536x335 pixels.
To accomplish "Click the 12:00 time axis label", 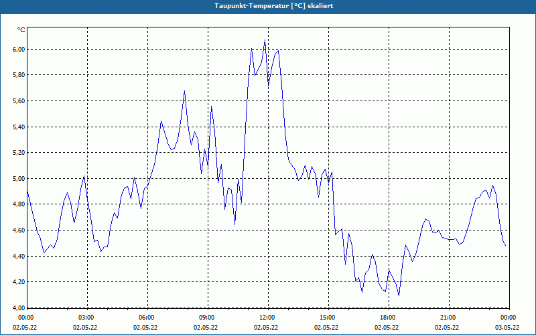I will (x=268, y=318).
